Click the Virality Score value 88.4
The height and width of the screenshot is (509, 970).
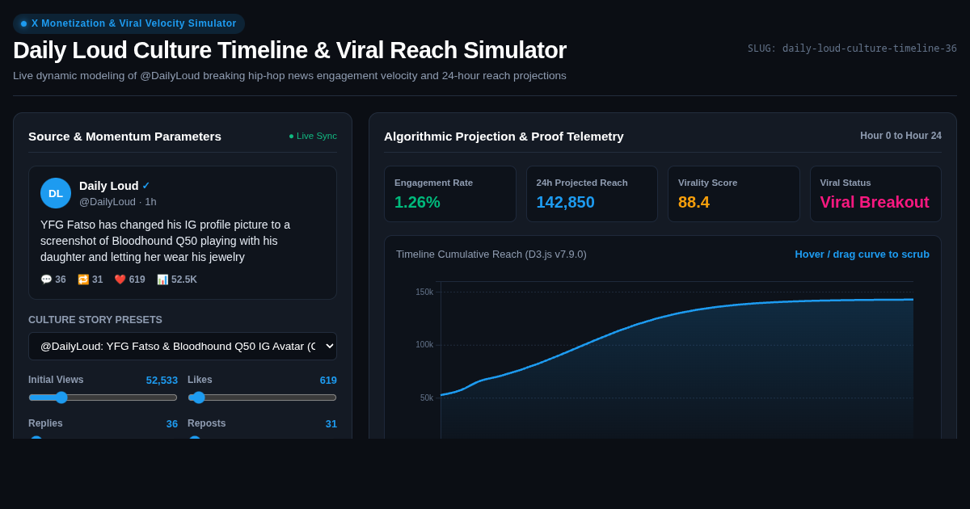[x=694, y=202]
